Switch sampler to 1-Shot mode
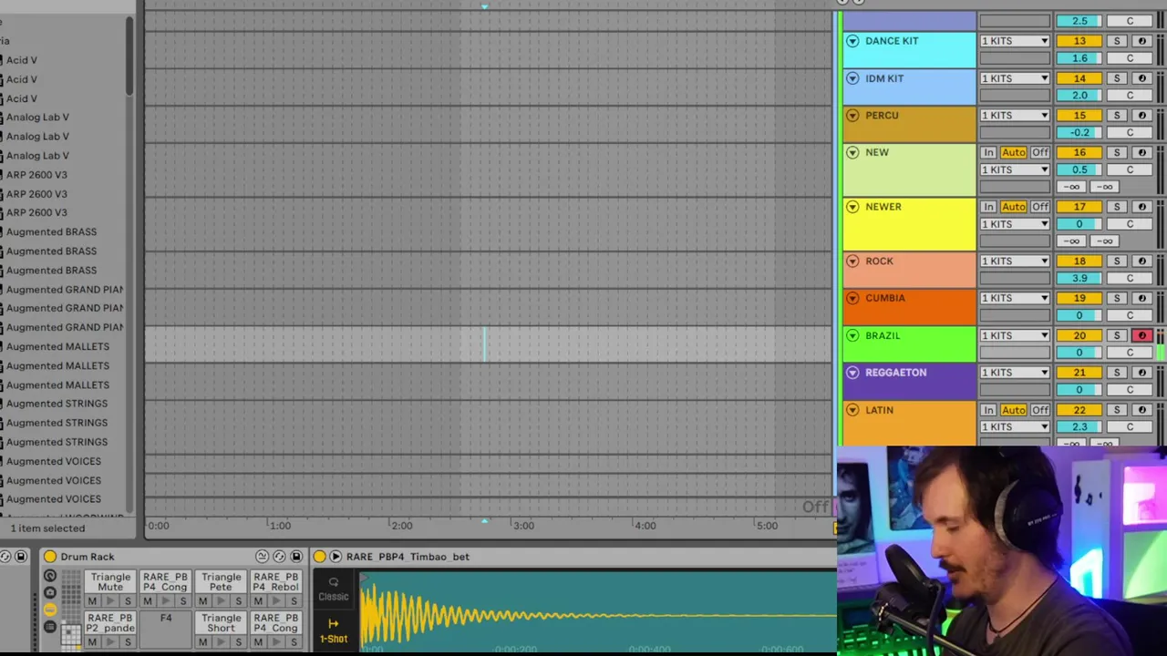Image resolution: width=1167 pixels, height=656 pixels. tap(334, 631)
